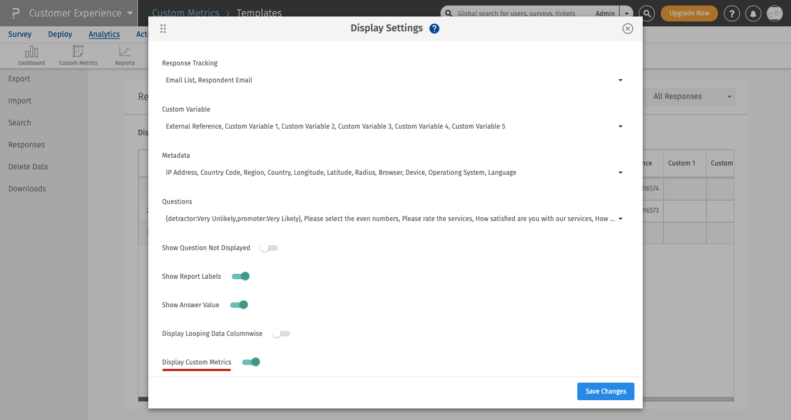Image resolution: width=791 pixels, height=420 pixels.
Task: Turn on Display Looping Data Columnwise
Action: pyautogui.click(x=281, y=333)
